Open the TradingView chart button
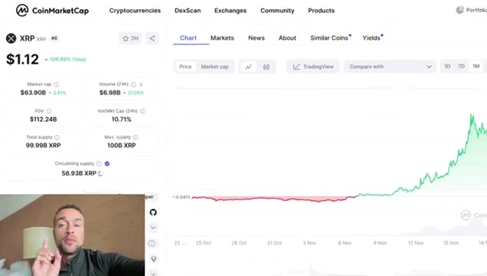Screen dimensions: 487x276 313,67
